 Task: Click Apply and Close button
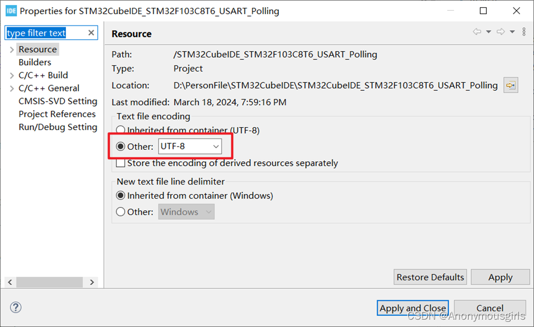413,308
